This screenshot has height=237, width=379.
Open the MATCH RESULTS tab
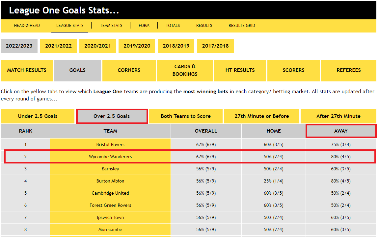click(27, 70)
